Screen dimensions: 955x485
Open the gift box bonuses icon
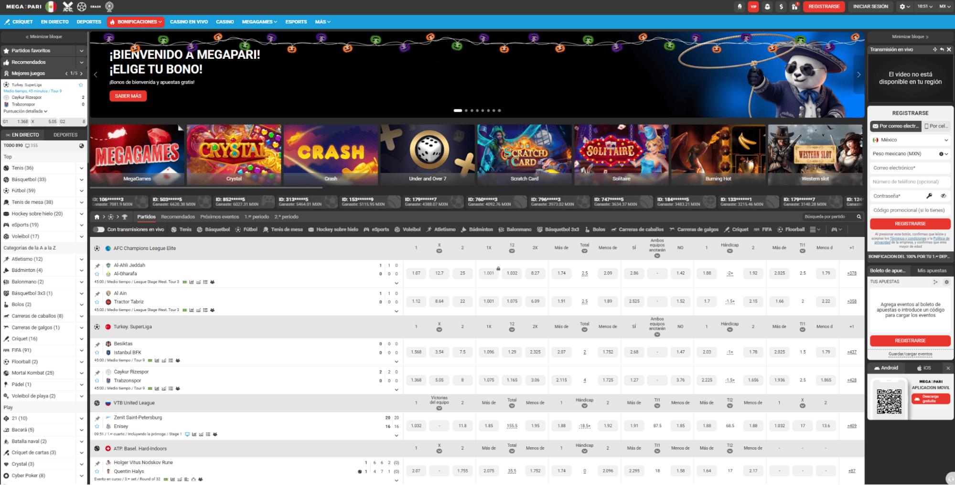pos(795,7)
